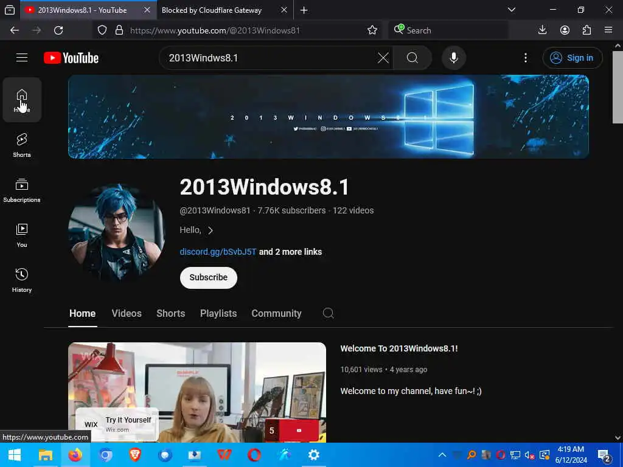The image size is (623, 467).
Task: Open the channel Shorts tab
Action: point(170,313)
